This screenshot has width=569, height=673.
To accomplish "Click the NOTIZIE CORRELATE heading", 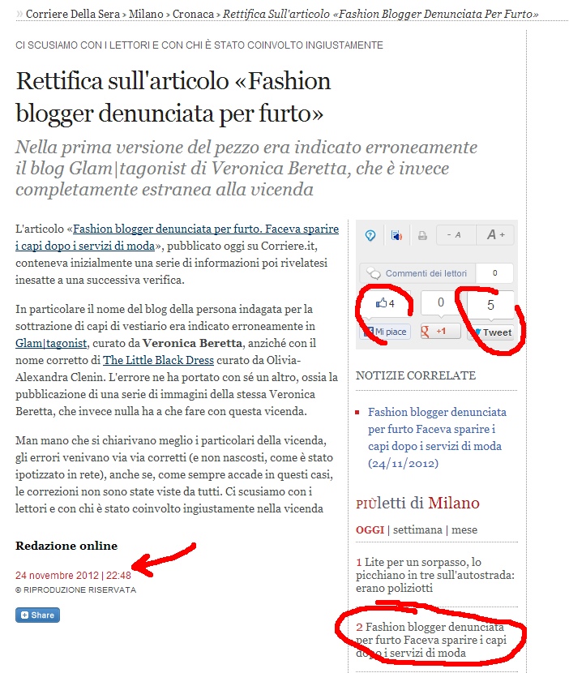I will tap(416, 375).
